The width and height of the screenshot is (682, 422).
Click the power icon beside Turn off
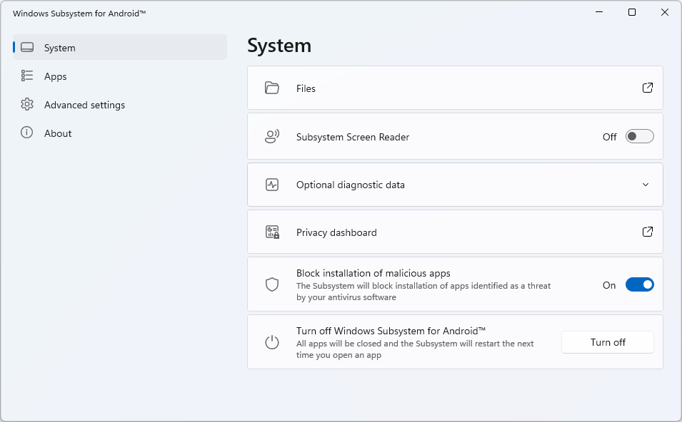[x=271, y=342]
